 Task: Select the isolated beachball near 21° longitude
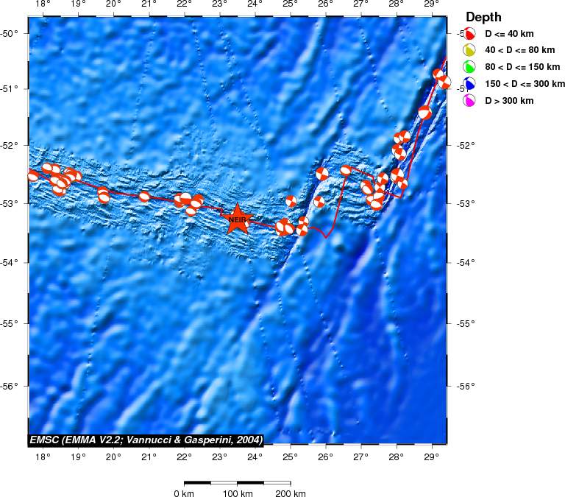coord(144,197)
